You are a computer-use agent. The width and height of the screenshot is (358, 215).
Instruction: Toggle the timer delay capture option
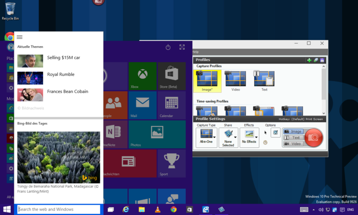coord(265,143)
